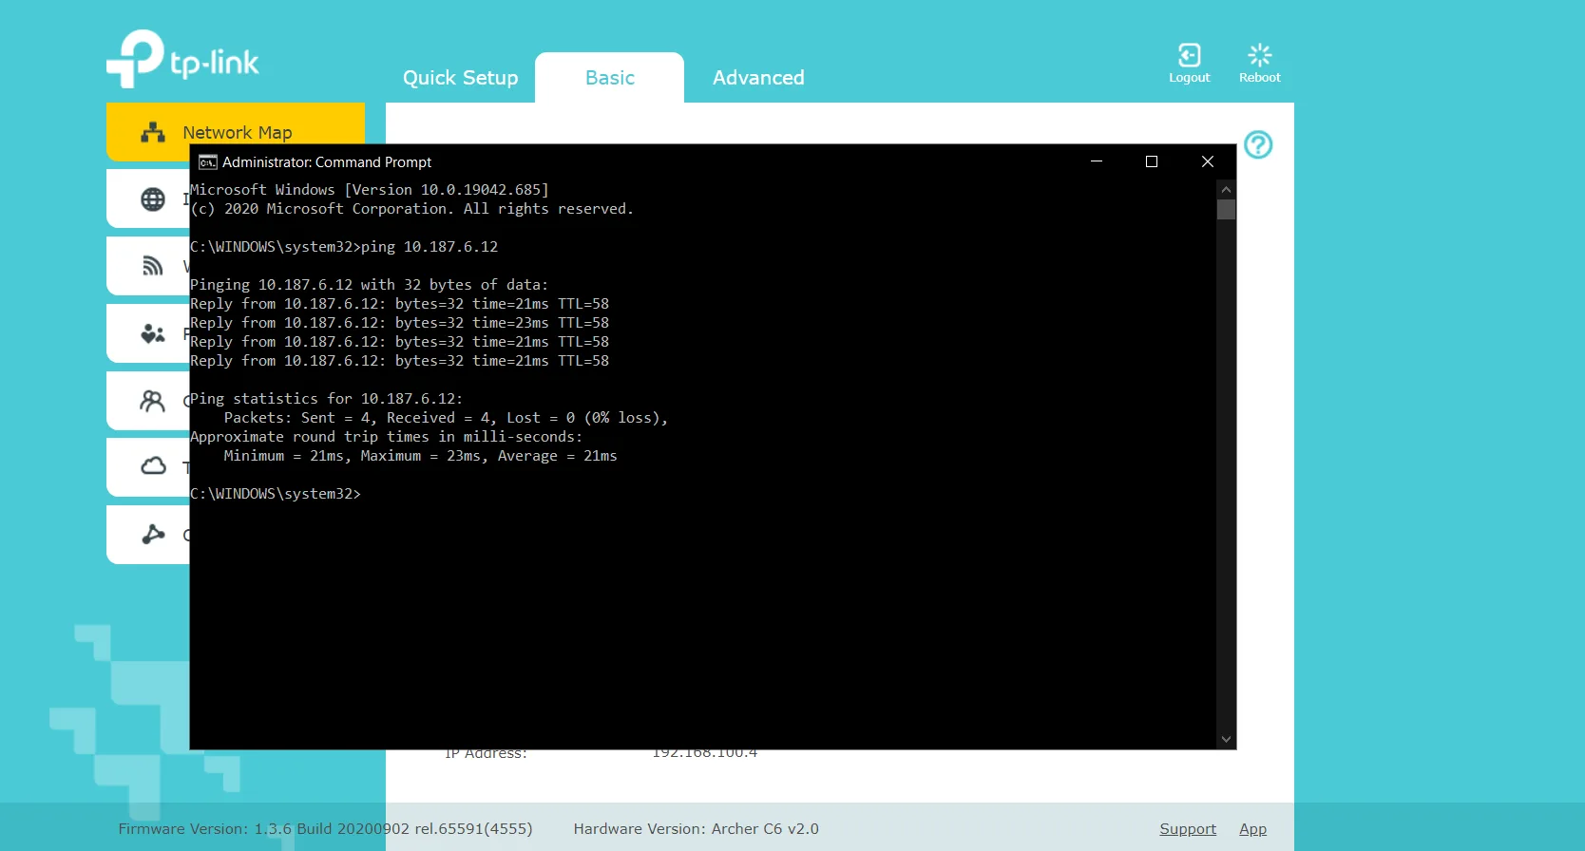The width and height of the screenshot is (1585, 851).
Task: Open the TP-Link Cloud icon
Action: point(152,466)
